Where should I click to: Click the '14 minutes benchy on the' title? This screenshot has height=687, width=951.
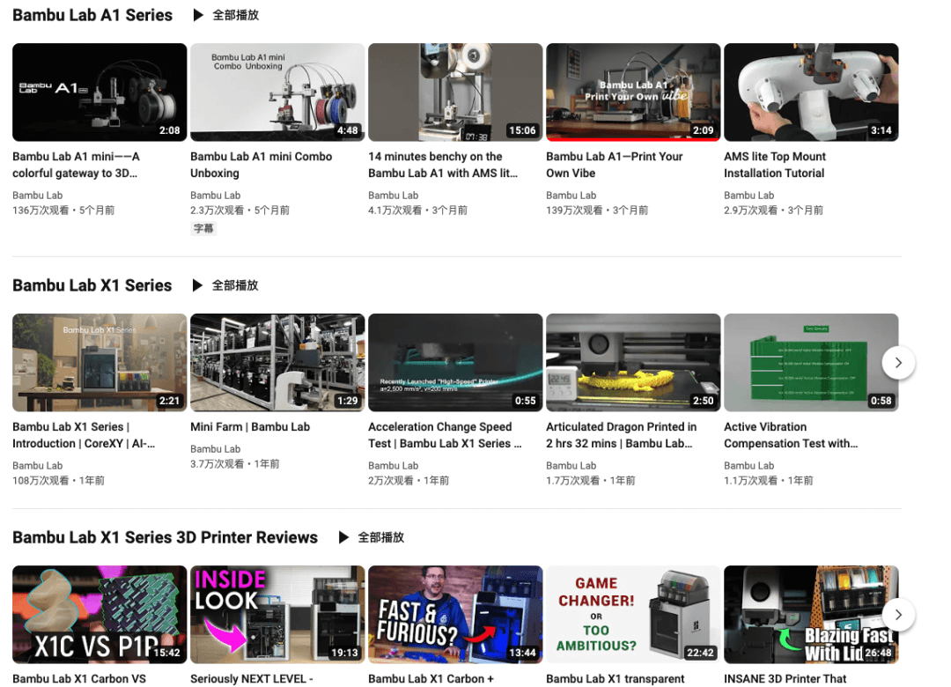tap(443, 165)
